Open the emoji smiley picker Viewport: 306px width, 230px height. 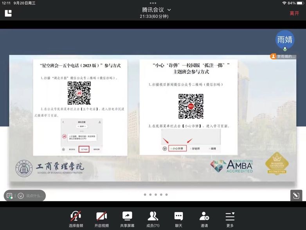pos(21,196)
